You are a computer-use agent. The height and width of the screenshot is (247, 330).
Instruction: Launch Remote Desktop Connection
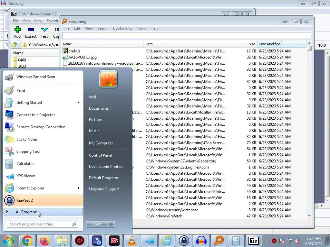tap(43, 127)
